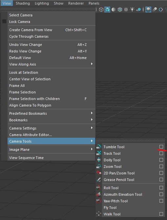
Task: Click the Walk Tool icon
Action: tap(99, 214)
